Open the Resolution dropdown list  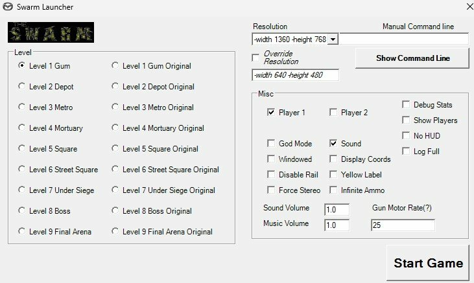coord(333,40)
